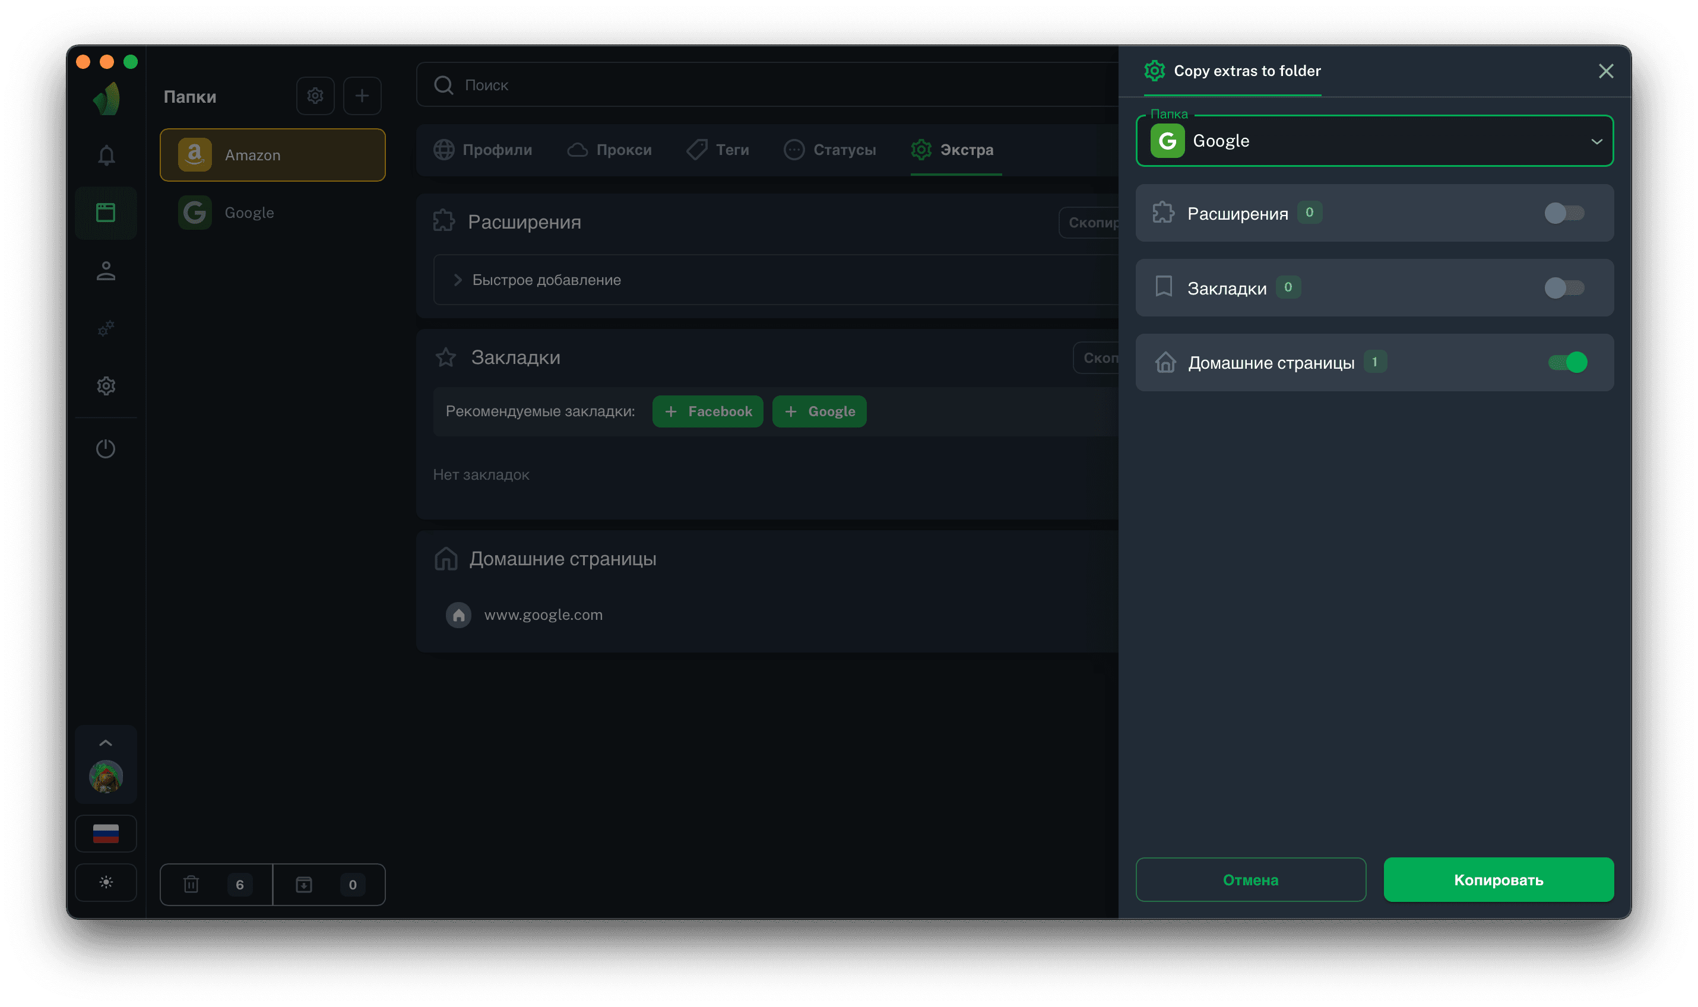Open folder settings gear next to Папки
This screenshot has height=1007, width=1698.
coord(315,96)
